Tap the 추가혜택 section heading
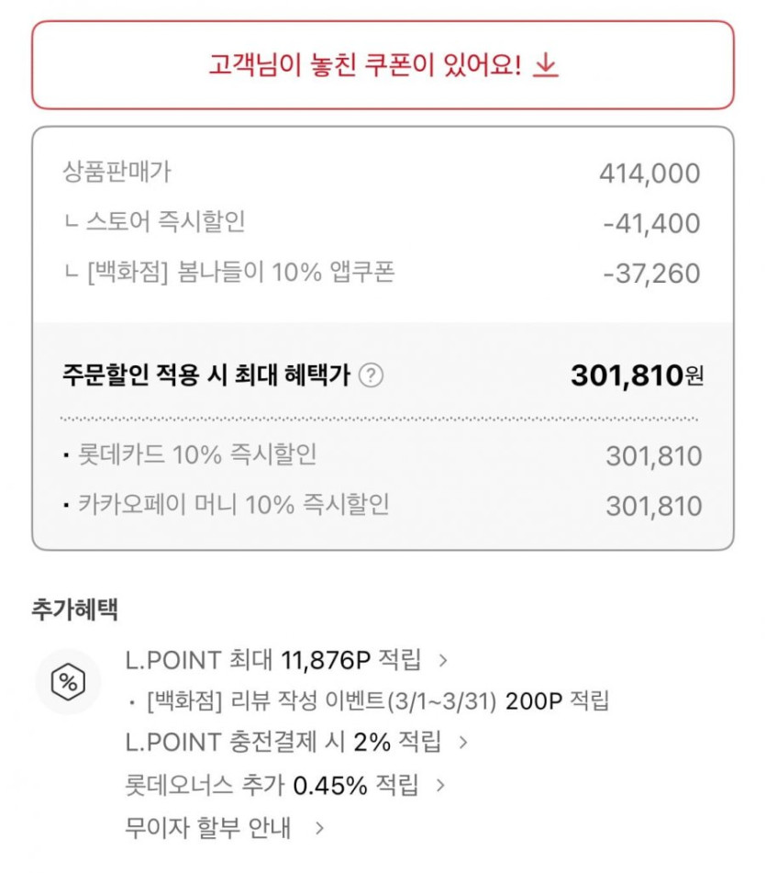The image size is (766, 873). 75,609
